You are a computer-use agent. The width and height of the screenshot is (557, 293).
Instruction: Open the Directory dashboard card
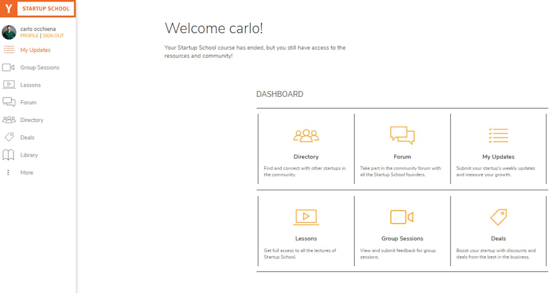pos(306,149)
